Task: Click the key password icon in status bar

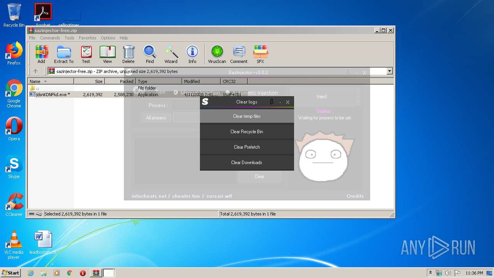Action: 39,214
